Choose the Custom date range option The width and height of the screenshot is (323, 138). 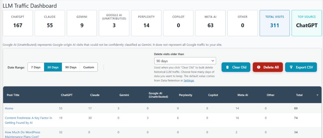89,67
